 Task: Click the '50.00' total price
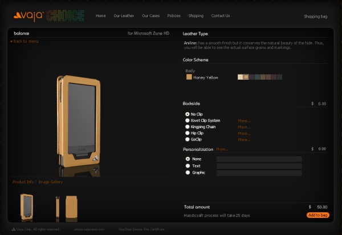(322, 207)
